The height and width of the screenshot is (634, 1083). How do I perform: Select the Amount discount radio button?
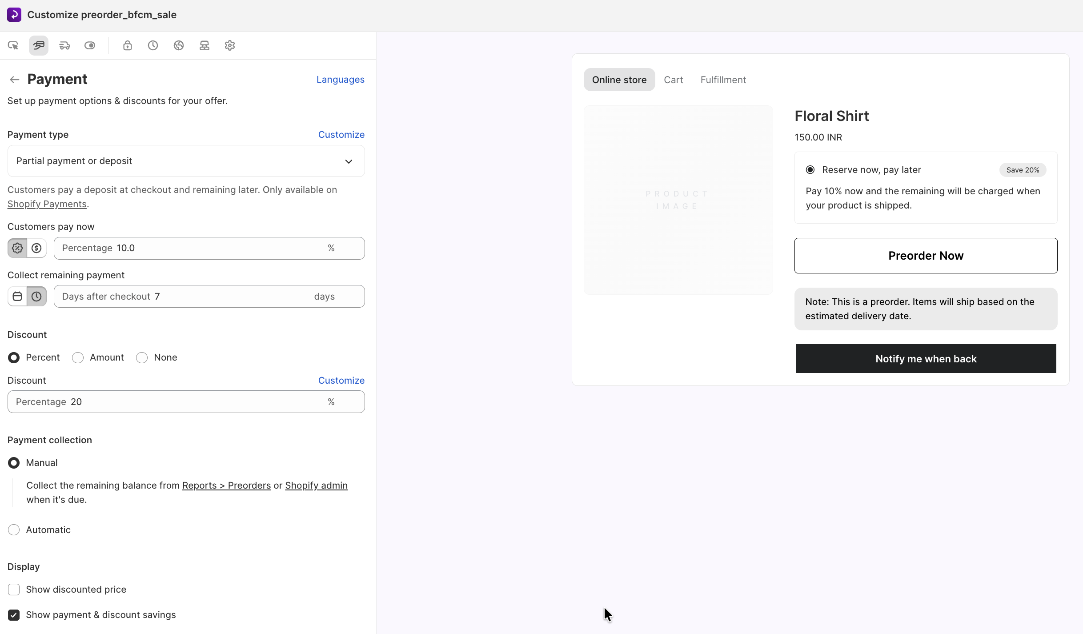[x=78, y=357]
